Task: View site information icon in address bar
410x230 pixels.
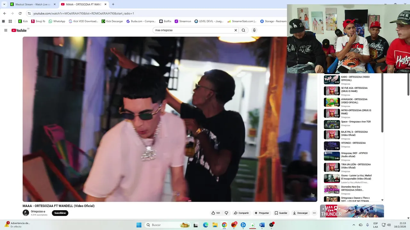Action: [x=29, y=13]
